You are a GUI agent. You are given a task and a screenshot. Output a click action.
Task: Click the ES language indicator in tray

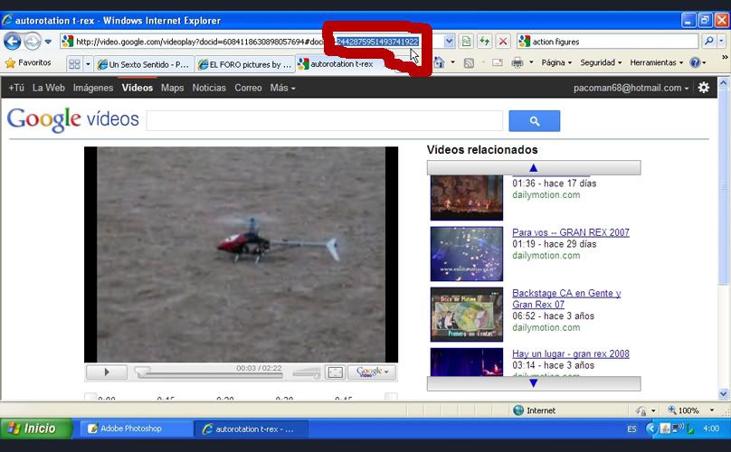631,428
